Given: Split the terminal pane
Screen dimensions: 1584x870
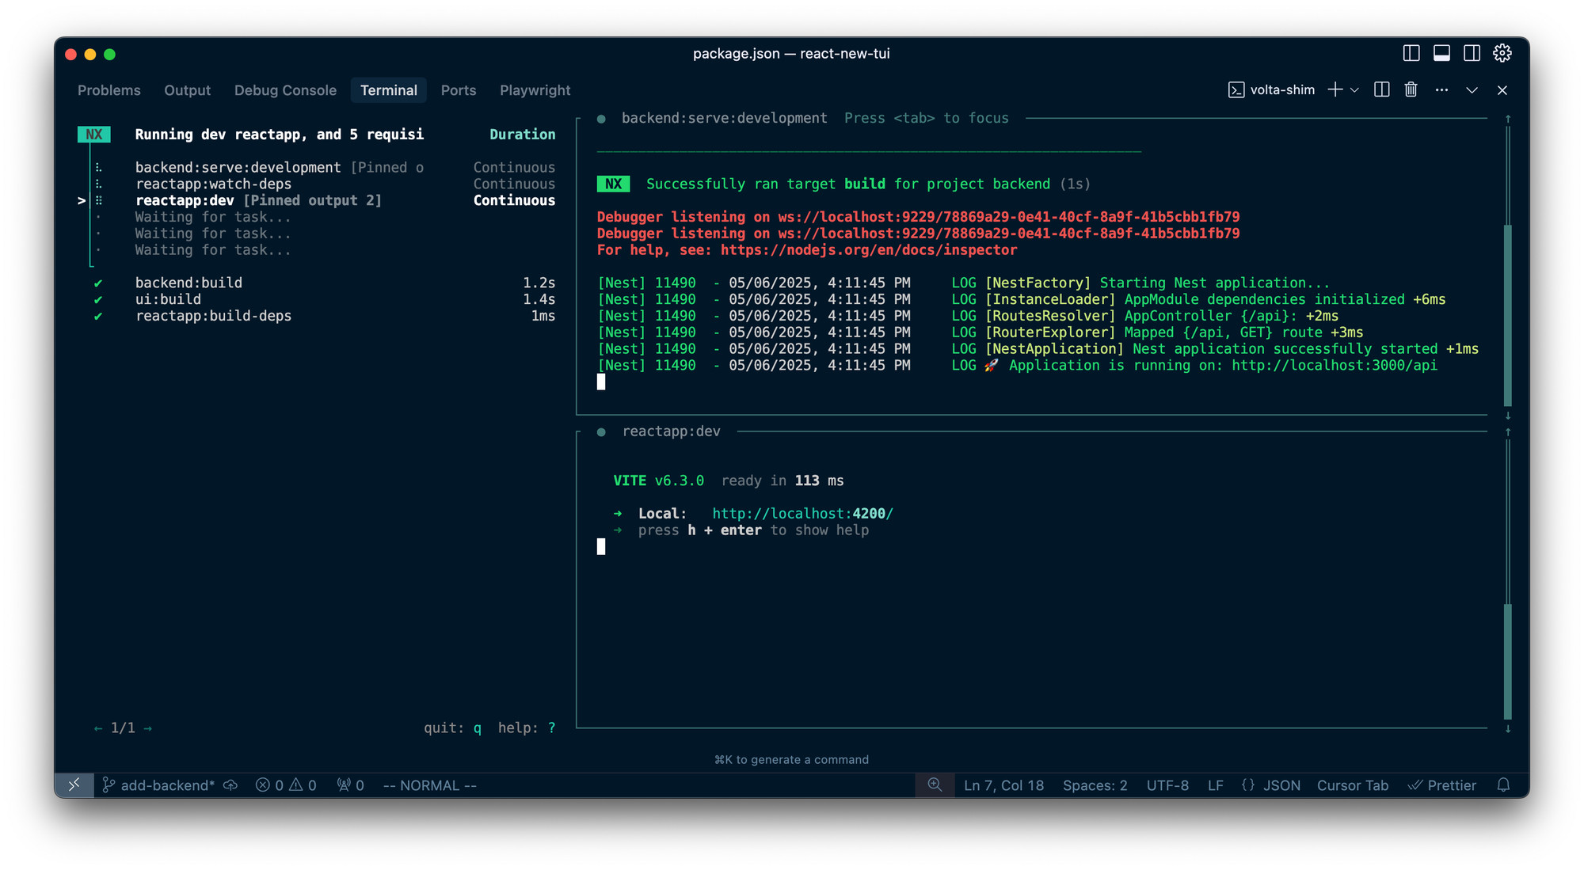Looking at the screenshot, I should (1381, 90).
